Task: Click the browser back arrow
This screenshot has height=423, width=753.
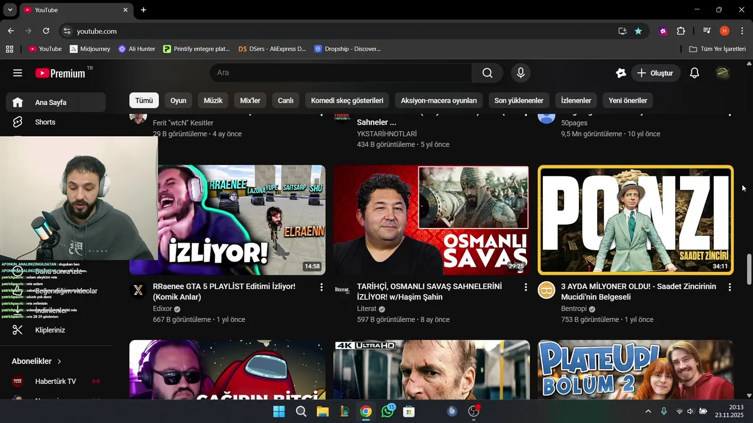Action: point(11,31)
